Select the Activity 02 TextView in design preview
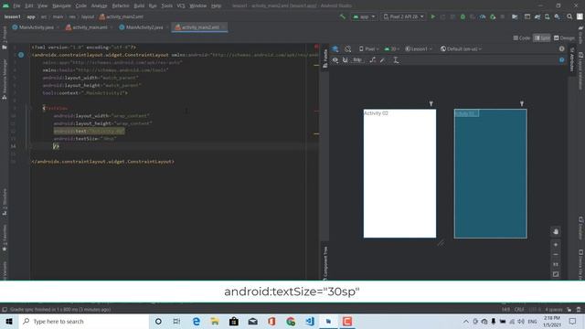The height and width of the screenshot is (329, 585). coord(376,113)
